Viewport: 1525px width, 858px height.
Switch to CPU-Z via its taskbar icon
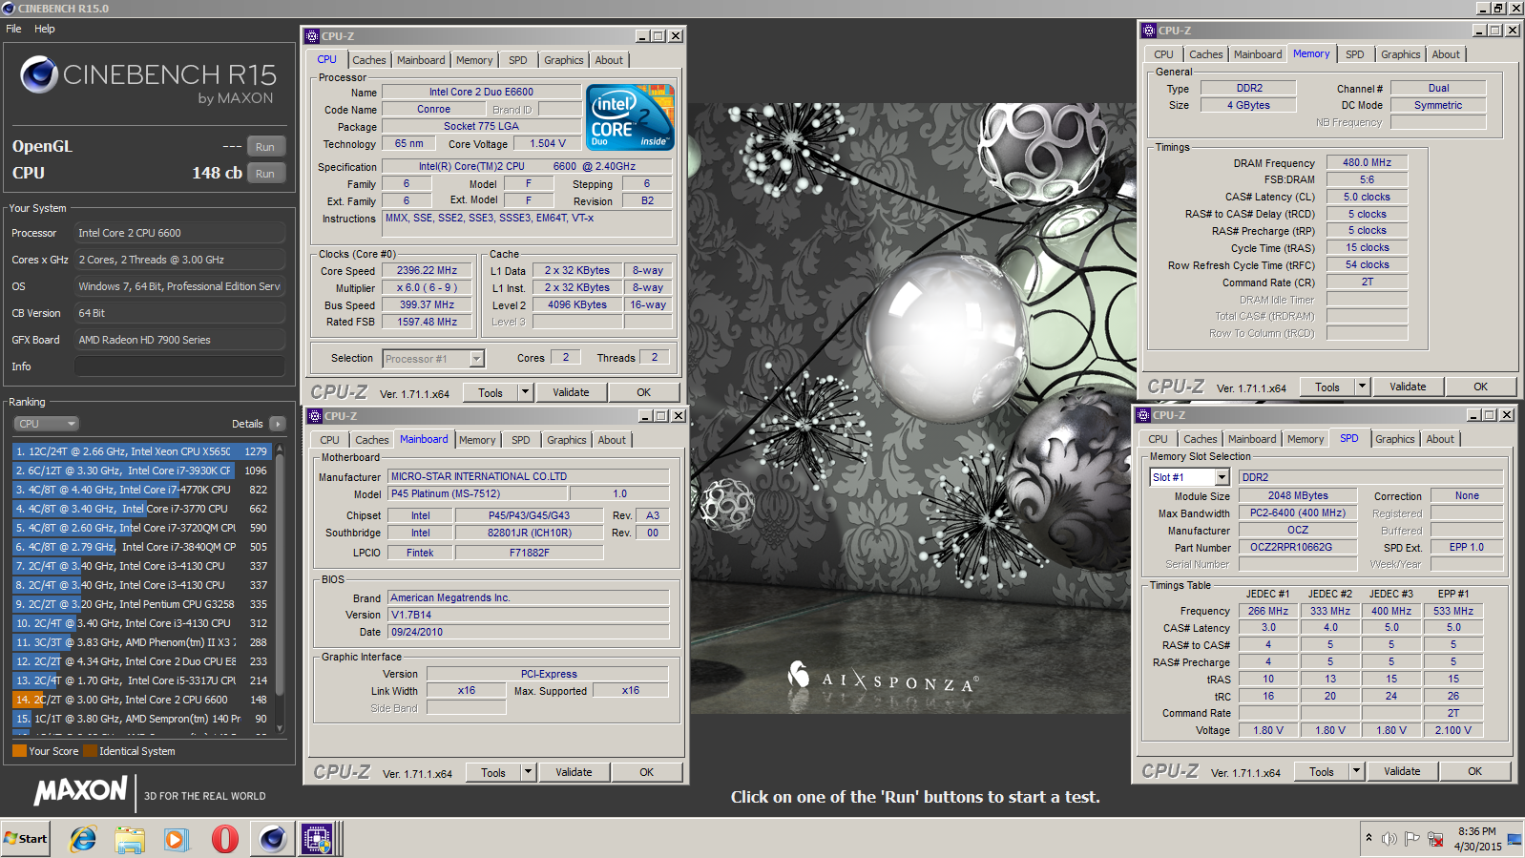317,839
